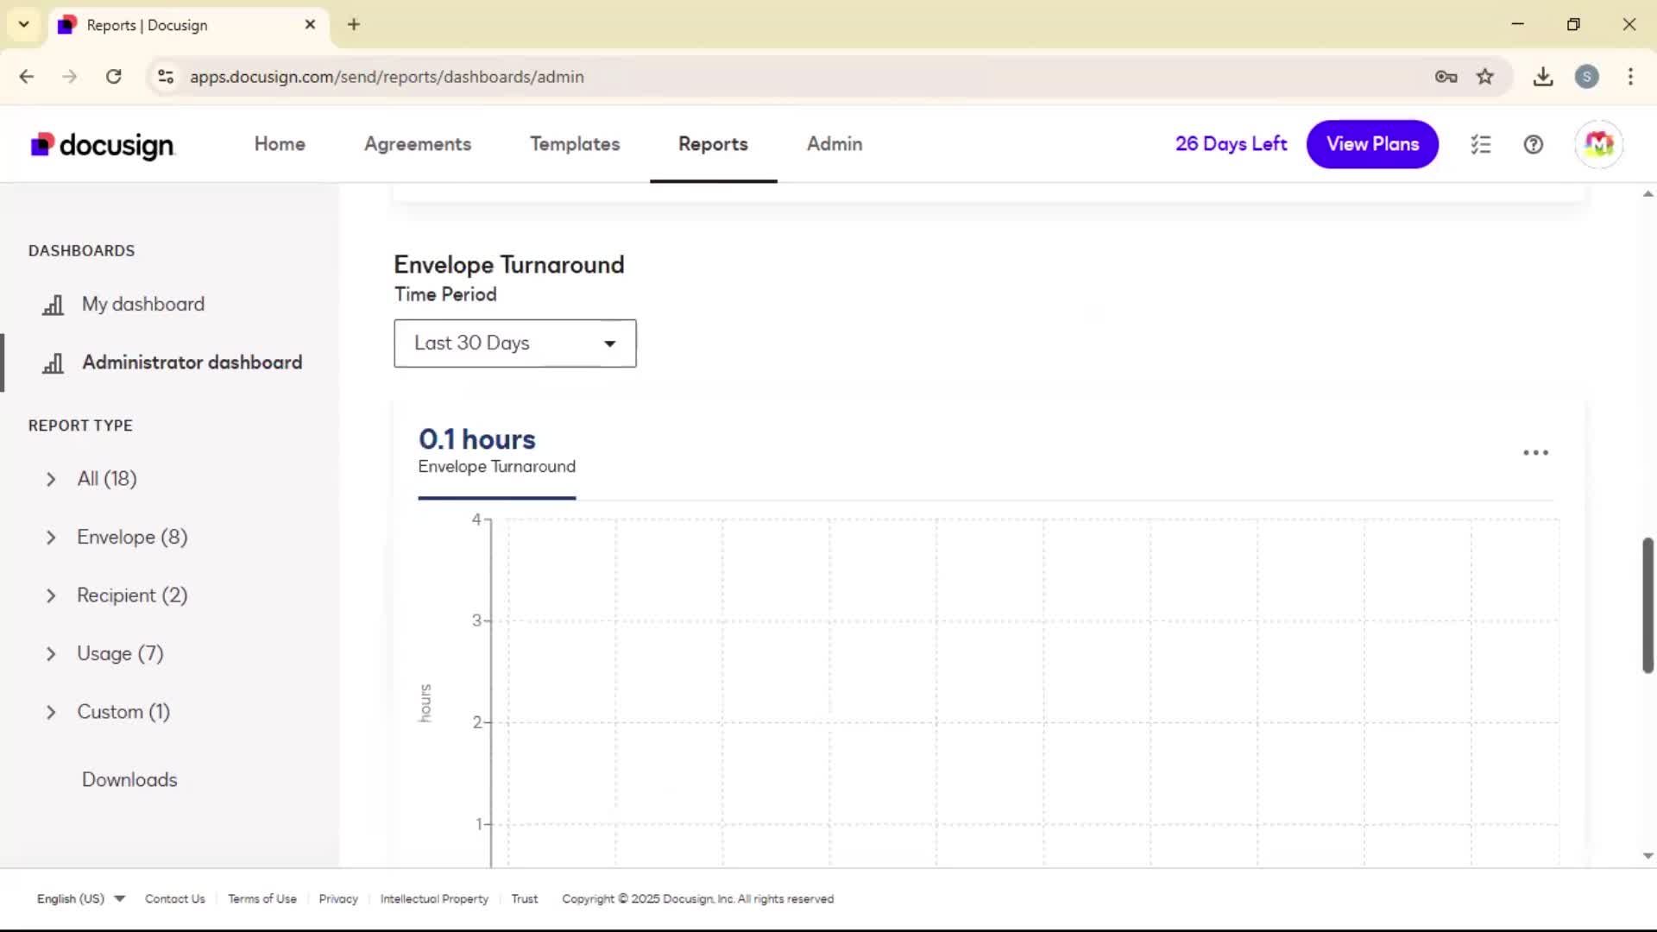Open the browser downloads icon
Image resolution: width=1657 pixels, height=932 pixels.
coord(1543,77)
